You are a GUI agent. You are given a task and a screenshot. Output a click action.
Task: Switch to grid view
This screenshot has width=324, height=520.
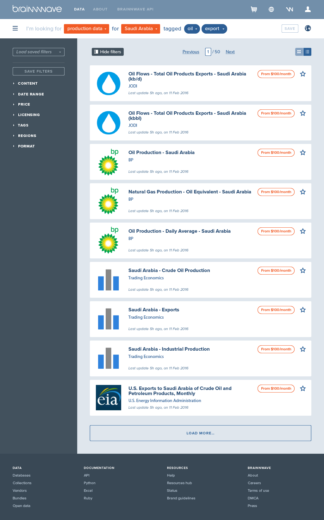pyautogui.click(x=299, y=52)
